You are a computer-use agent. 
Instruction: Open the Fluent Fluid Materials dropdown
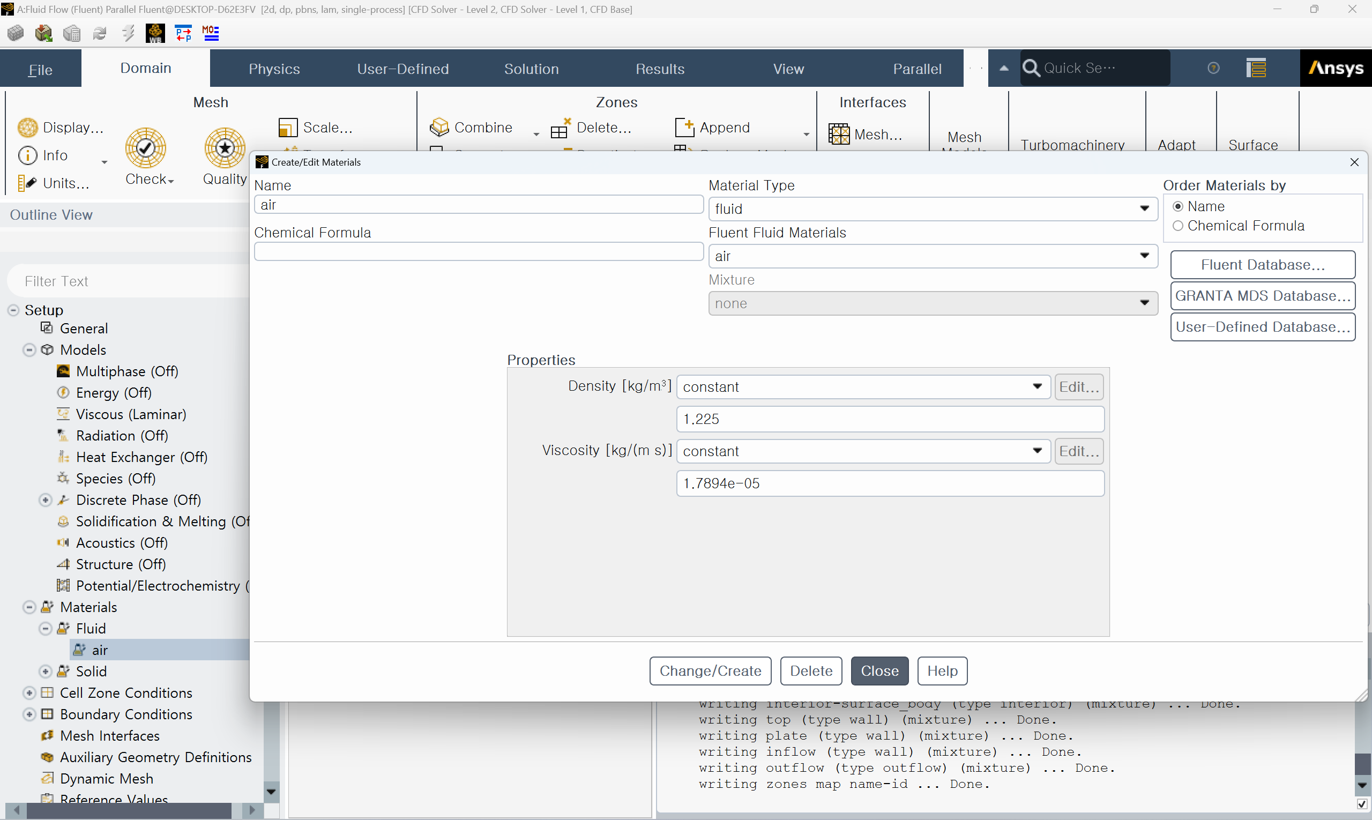point(933,256)
